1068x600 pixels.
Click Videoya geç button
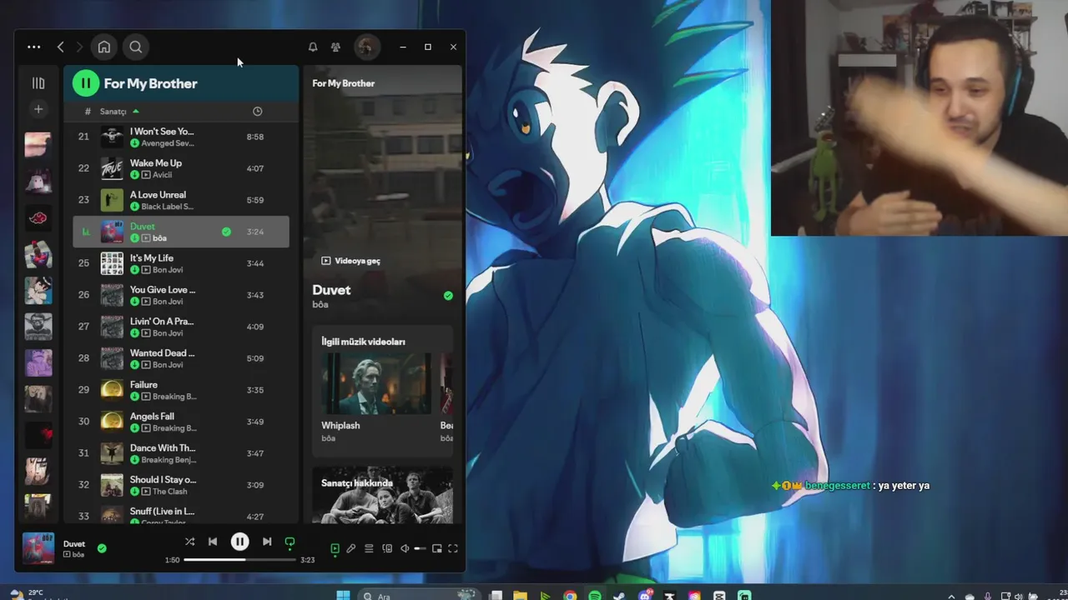pos(350,261)
